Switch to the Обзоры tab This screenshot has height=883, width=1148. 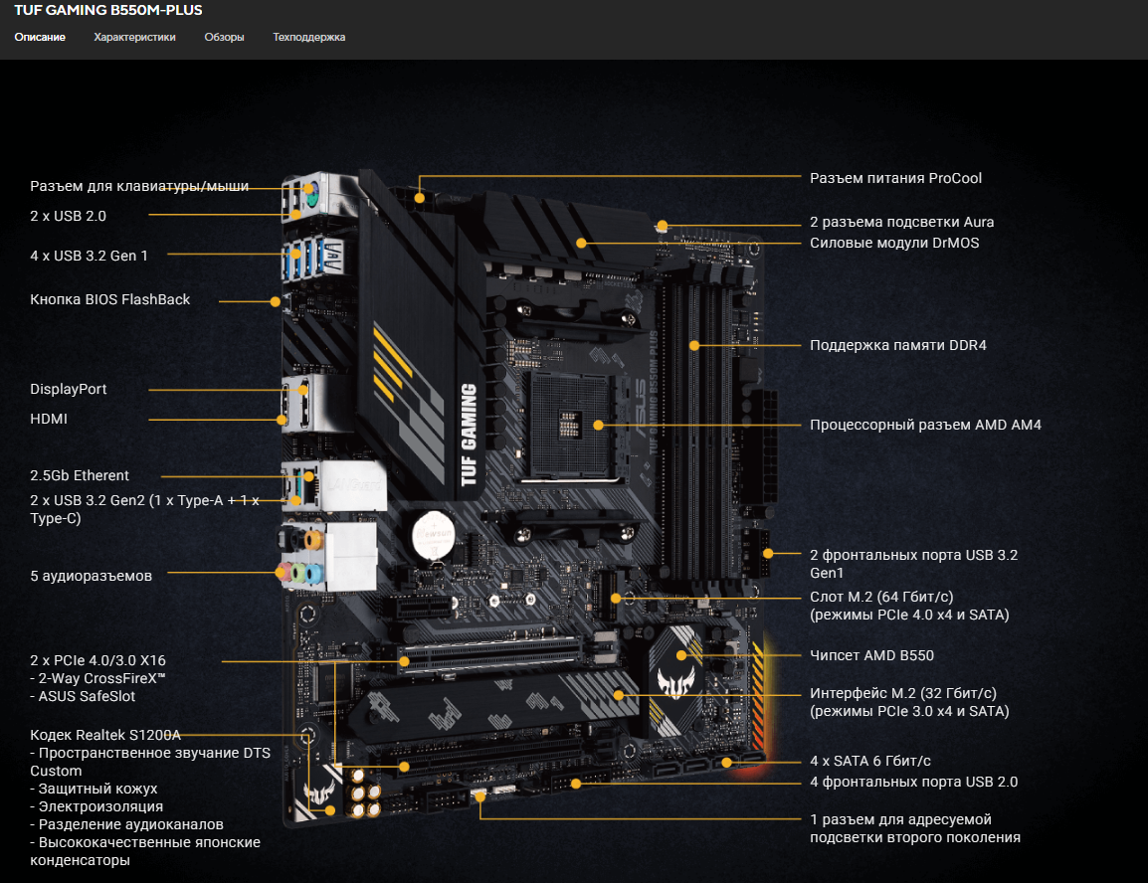click(224, 38)
